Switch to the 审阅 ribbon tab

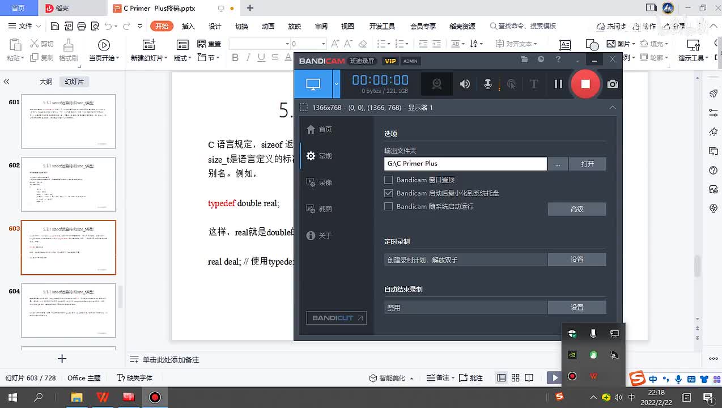[x=321, y=26]
